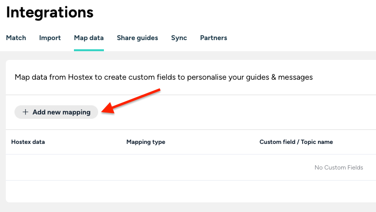
Task: Click the blank space right of Partners tab
Action: coord(300,38)
